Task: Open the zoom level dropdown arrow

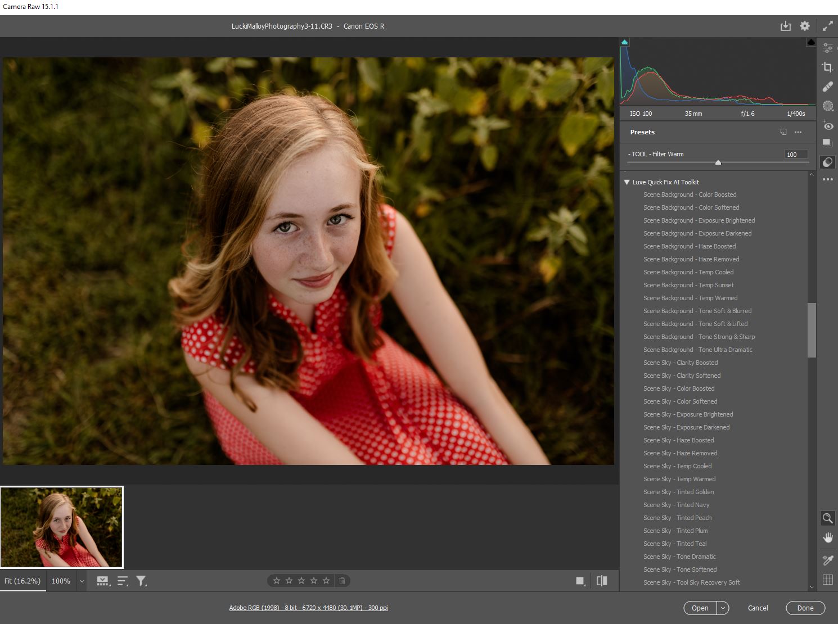Action: point(82,581)
